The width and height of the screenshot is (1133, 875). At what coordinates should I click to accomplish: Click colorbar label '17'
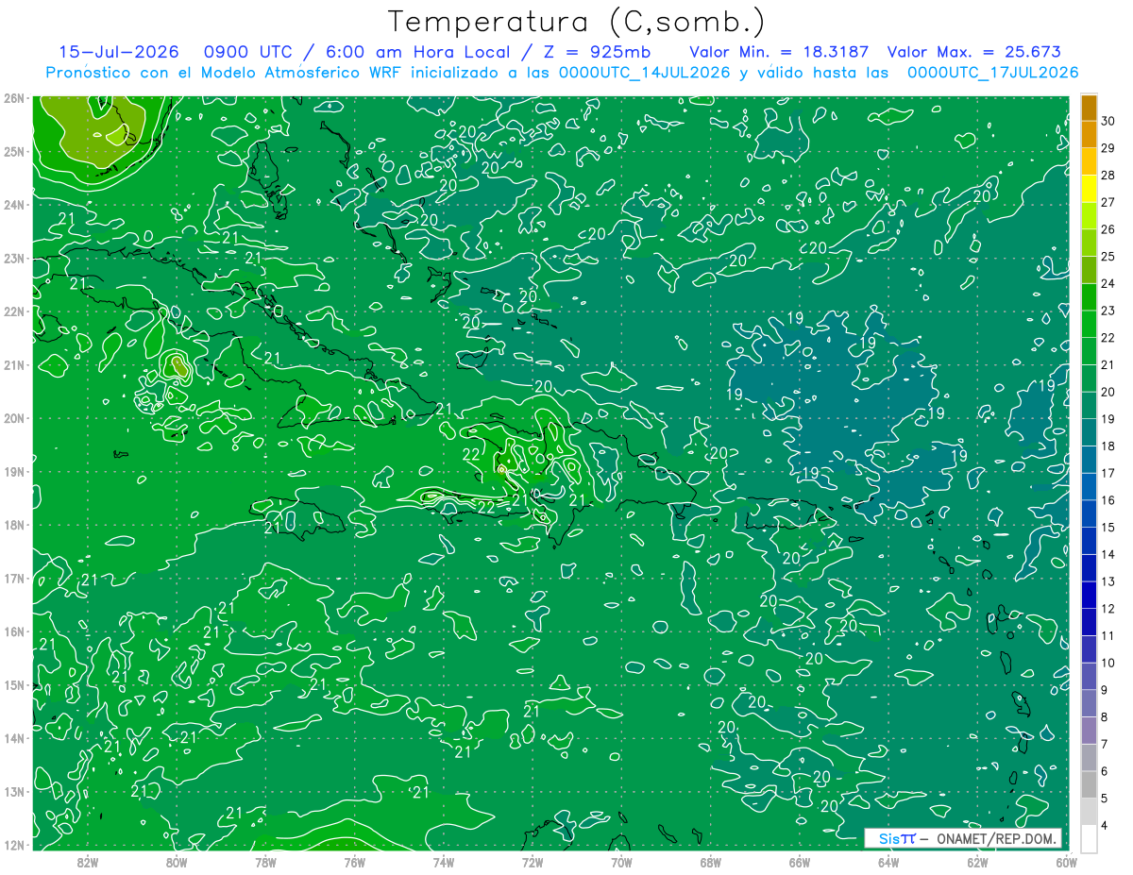tap(1108, 473)
